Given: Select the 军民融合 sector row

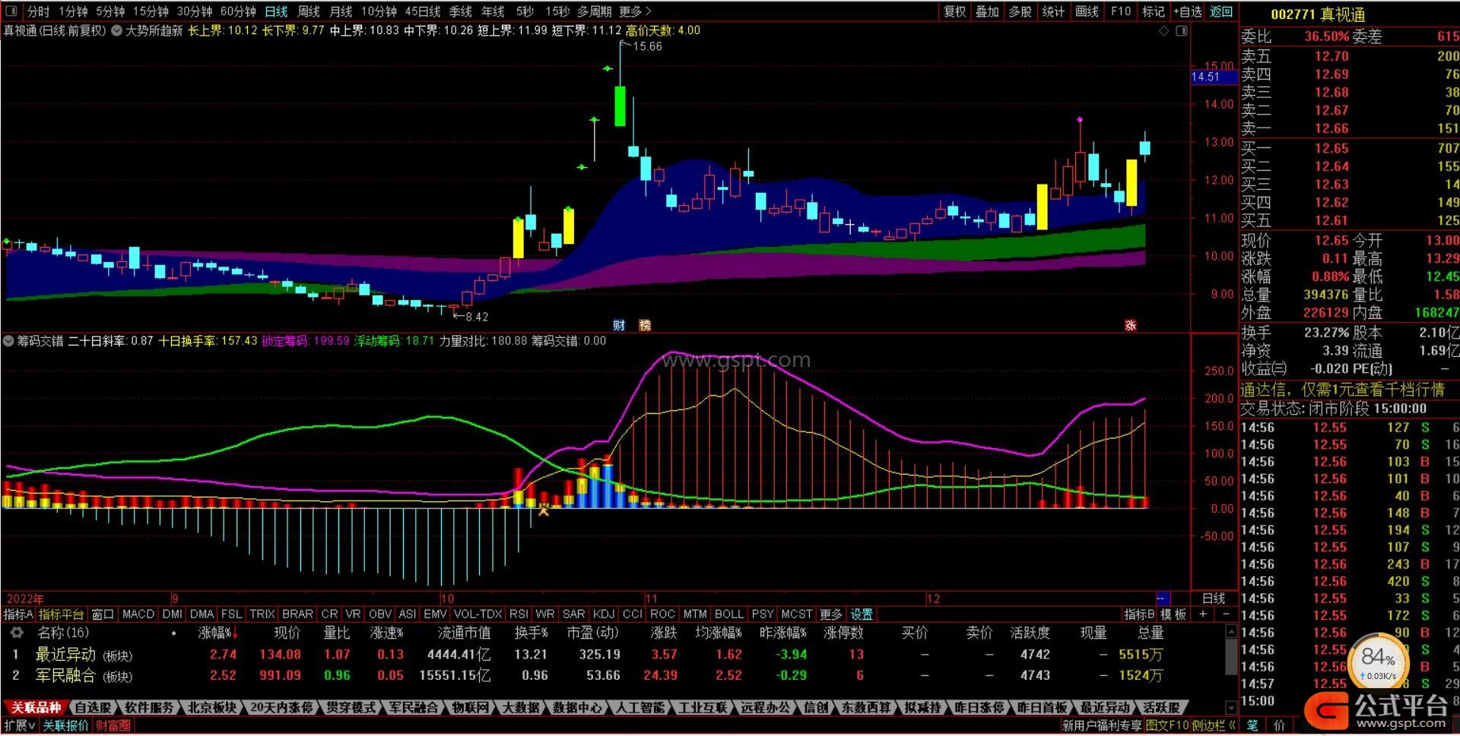Looking at the screenshot, I should point(614,674).
